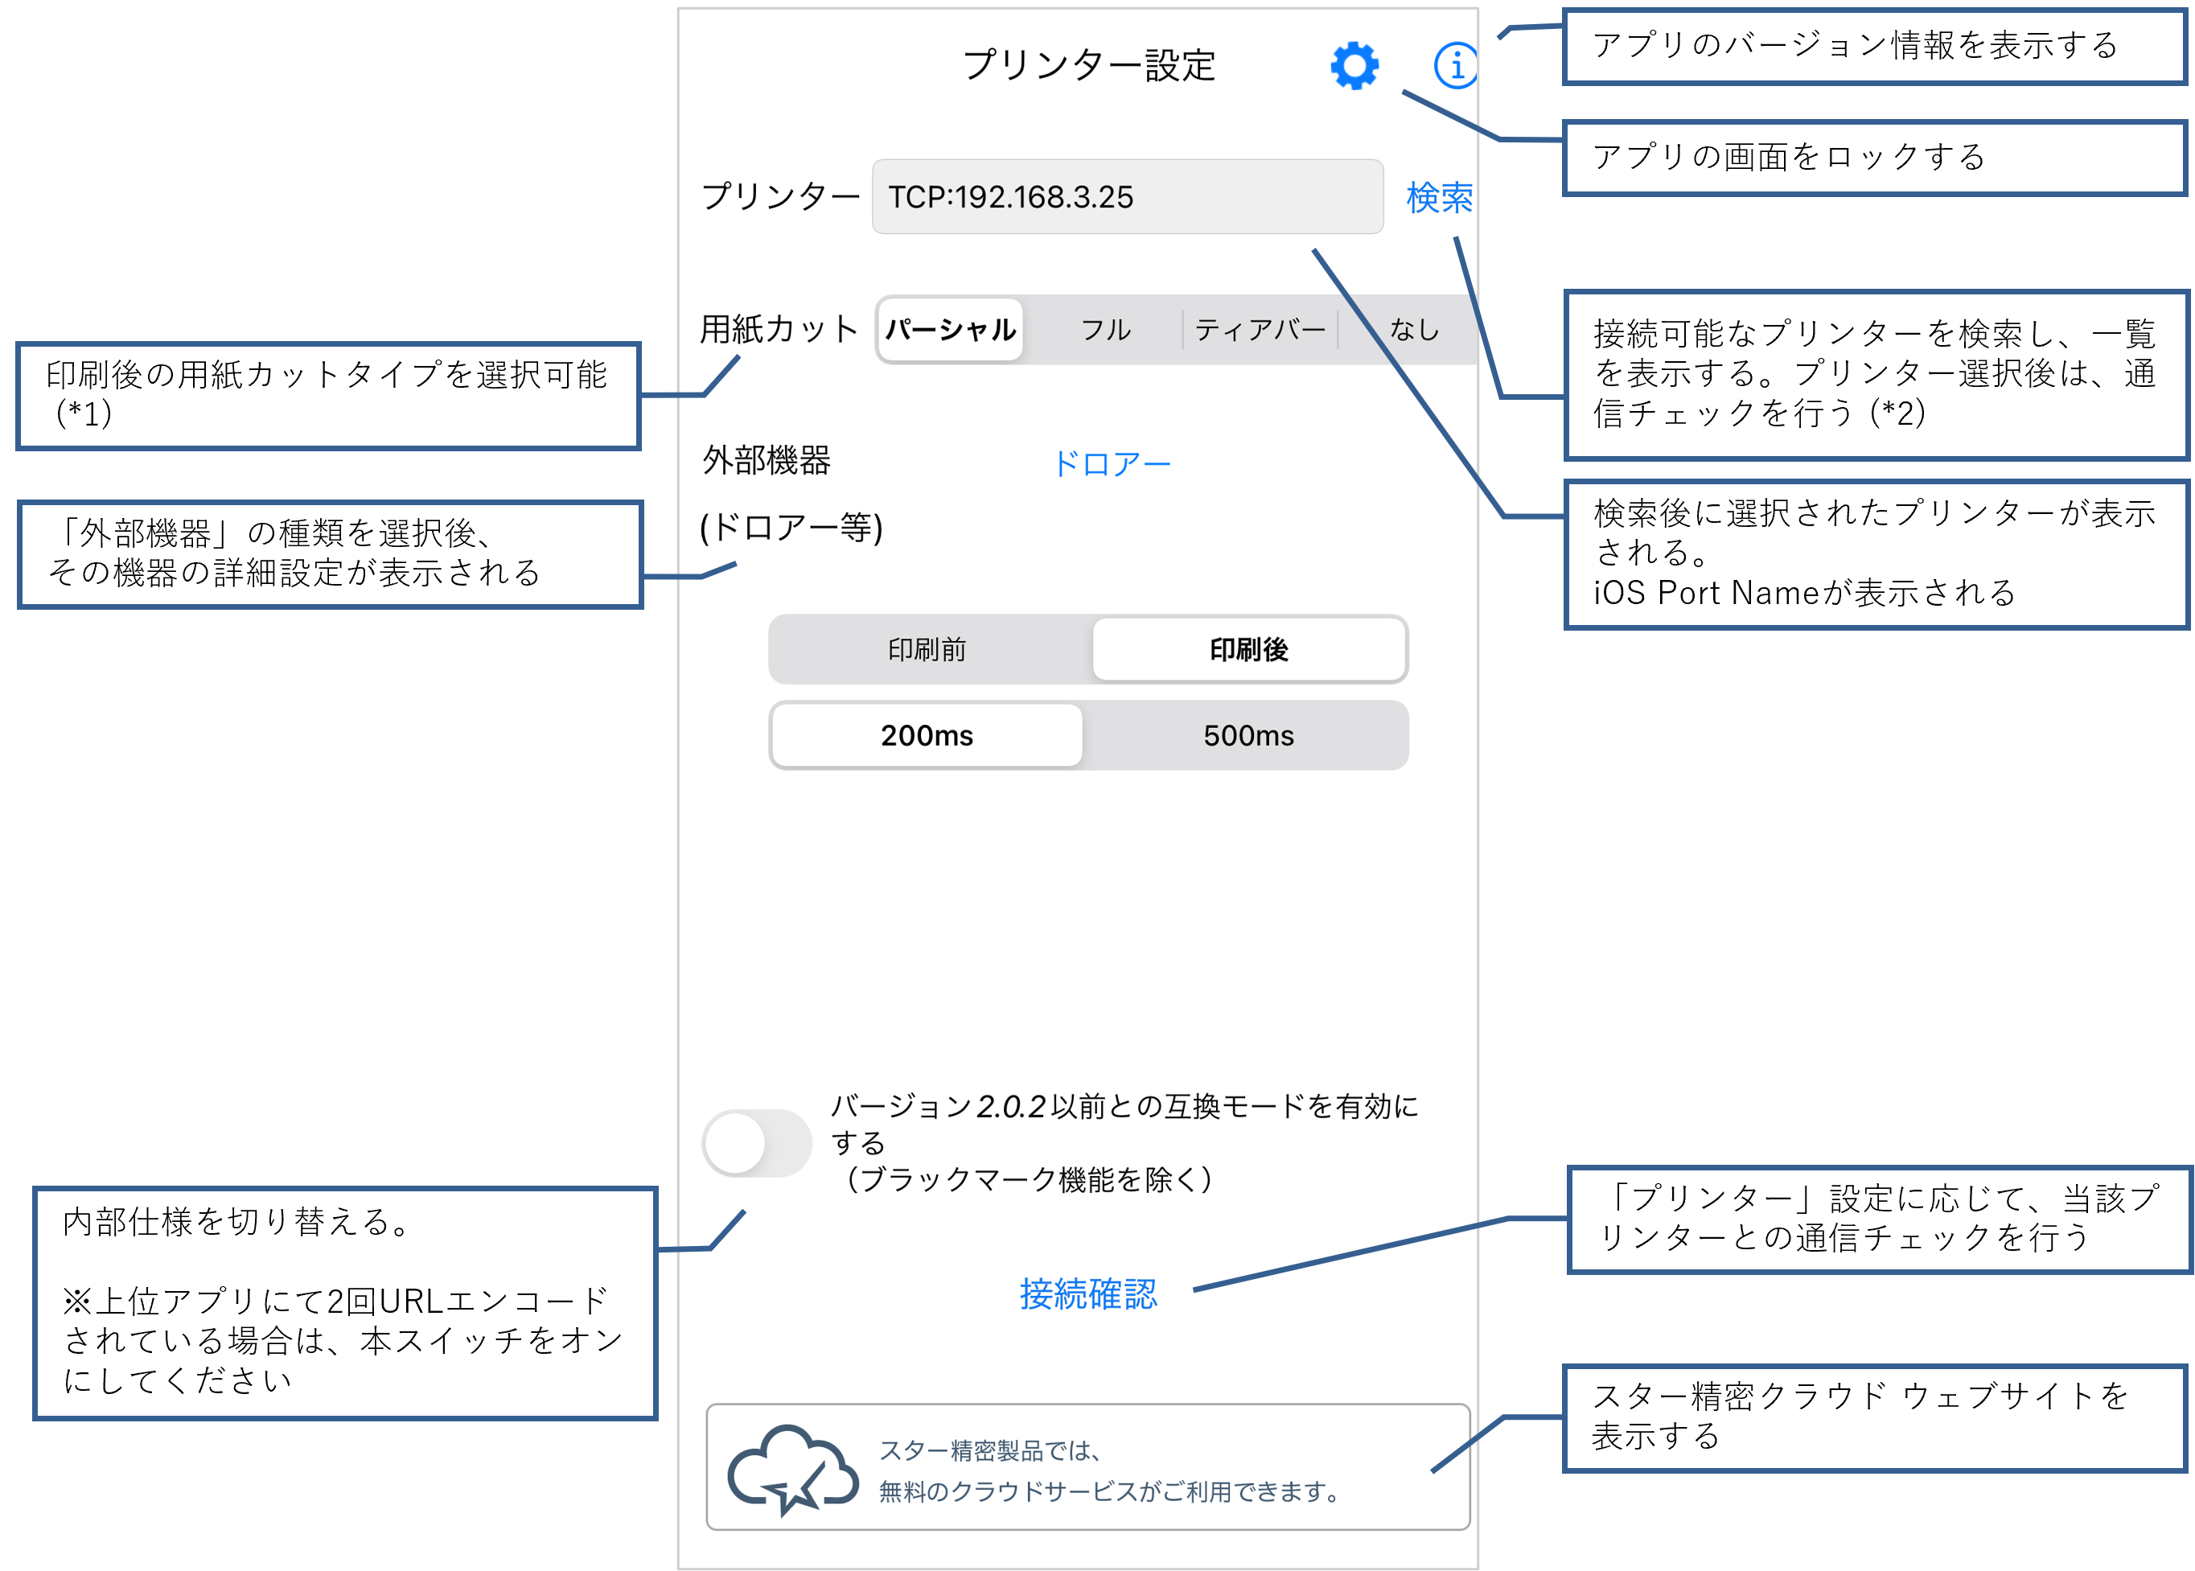This screenshot has width=2195, height=1571.
Task: Open the Star Micronics cloud service banner
Action: (x=1087, y=1466)
